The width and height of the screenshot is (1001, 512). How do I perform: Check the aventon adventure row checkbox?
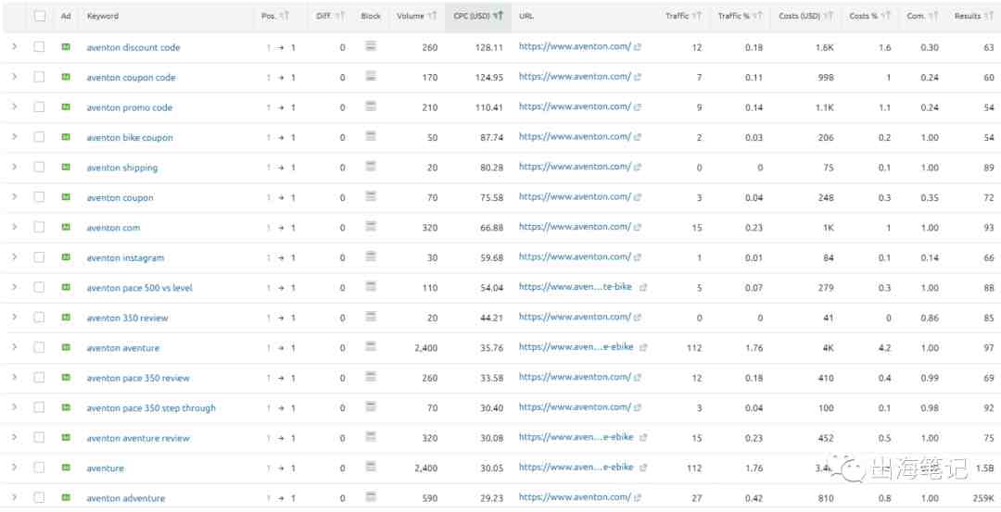coord(40,497)
